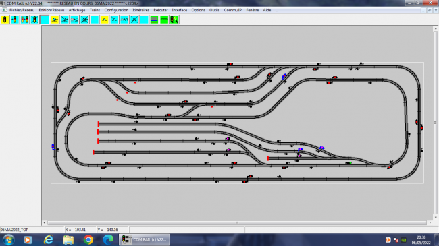This screenshot has width=439, height=246.
Task: Select the crossed-out detector delete tool
Action: pos(84,20)
